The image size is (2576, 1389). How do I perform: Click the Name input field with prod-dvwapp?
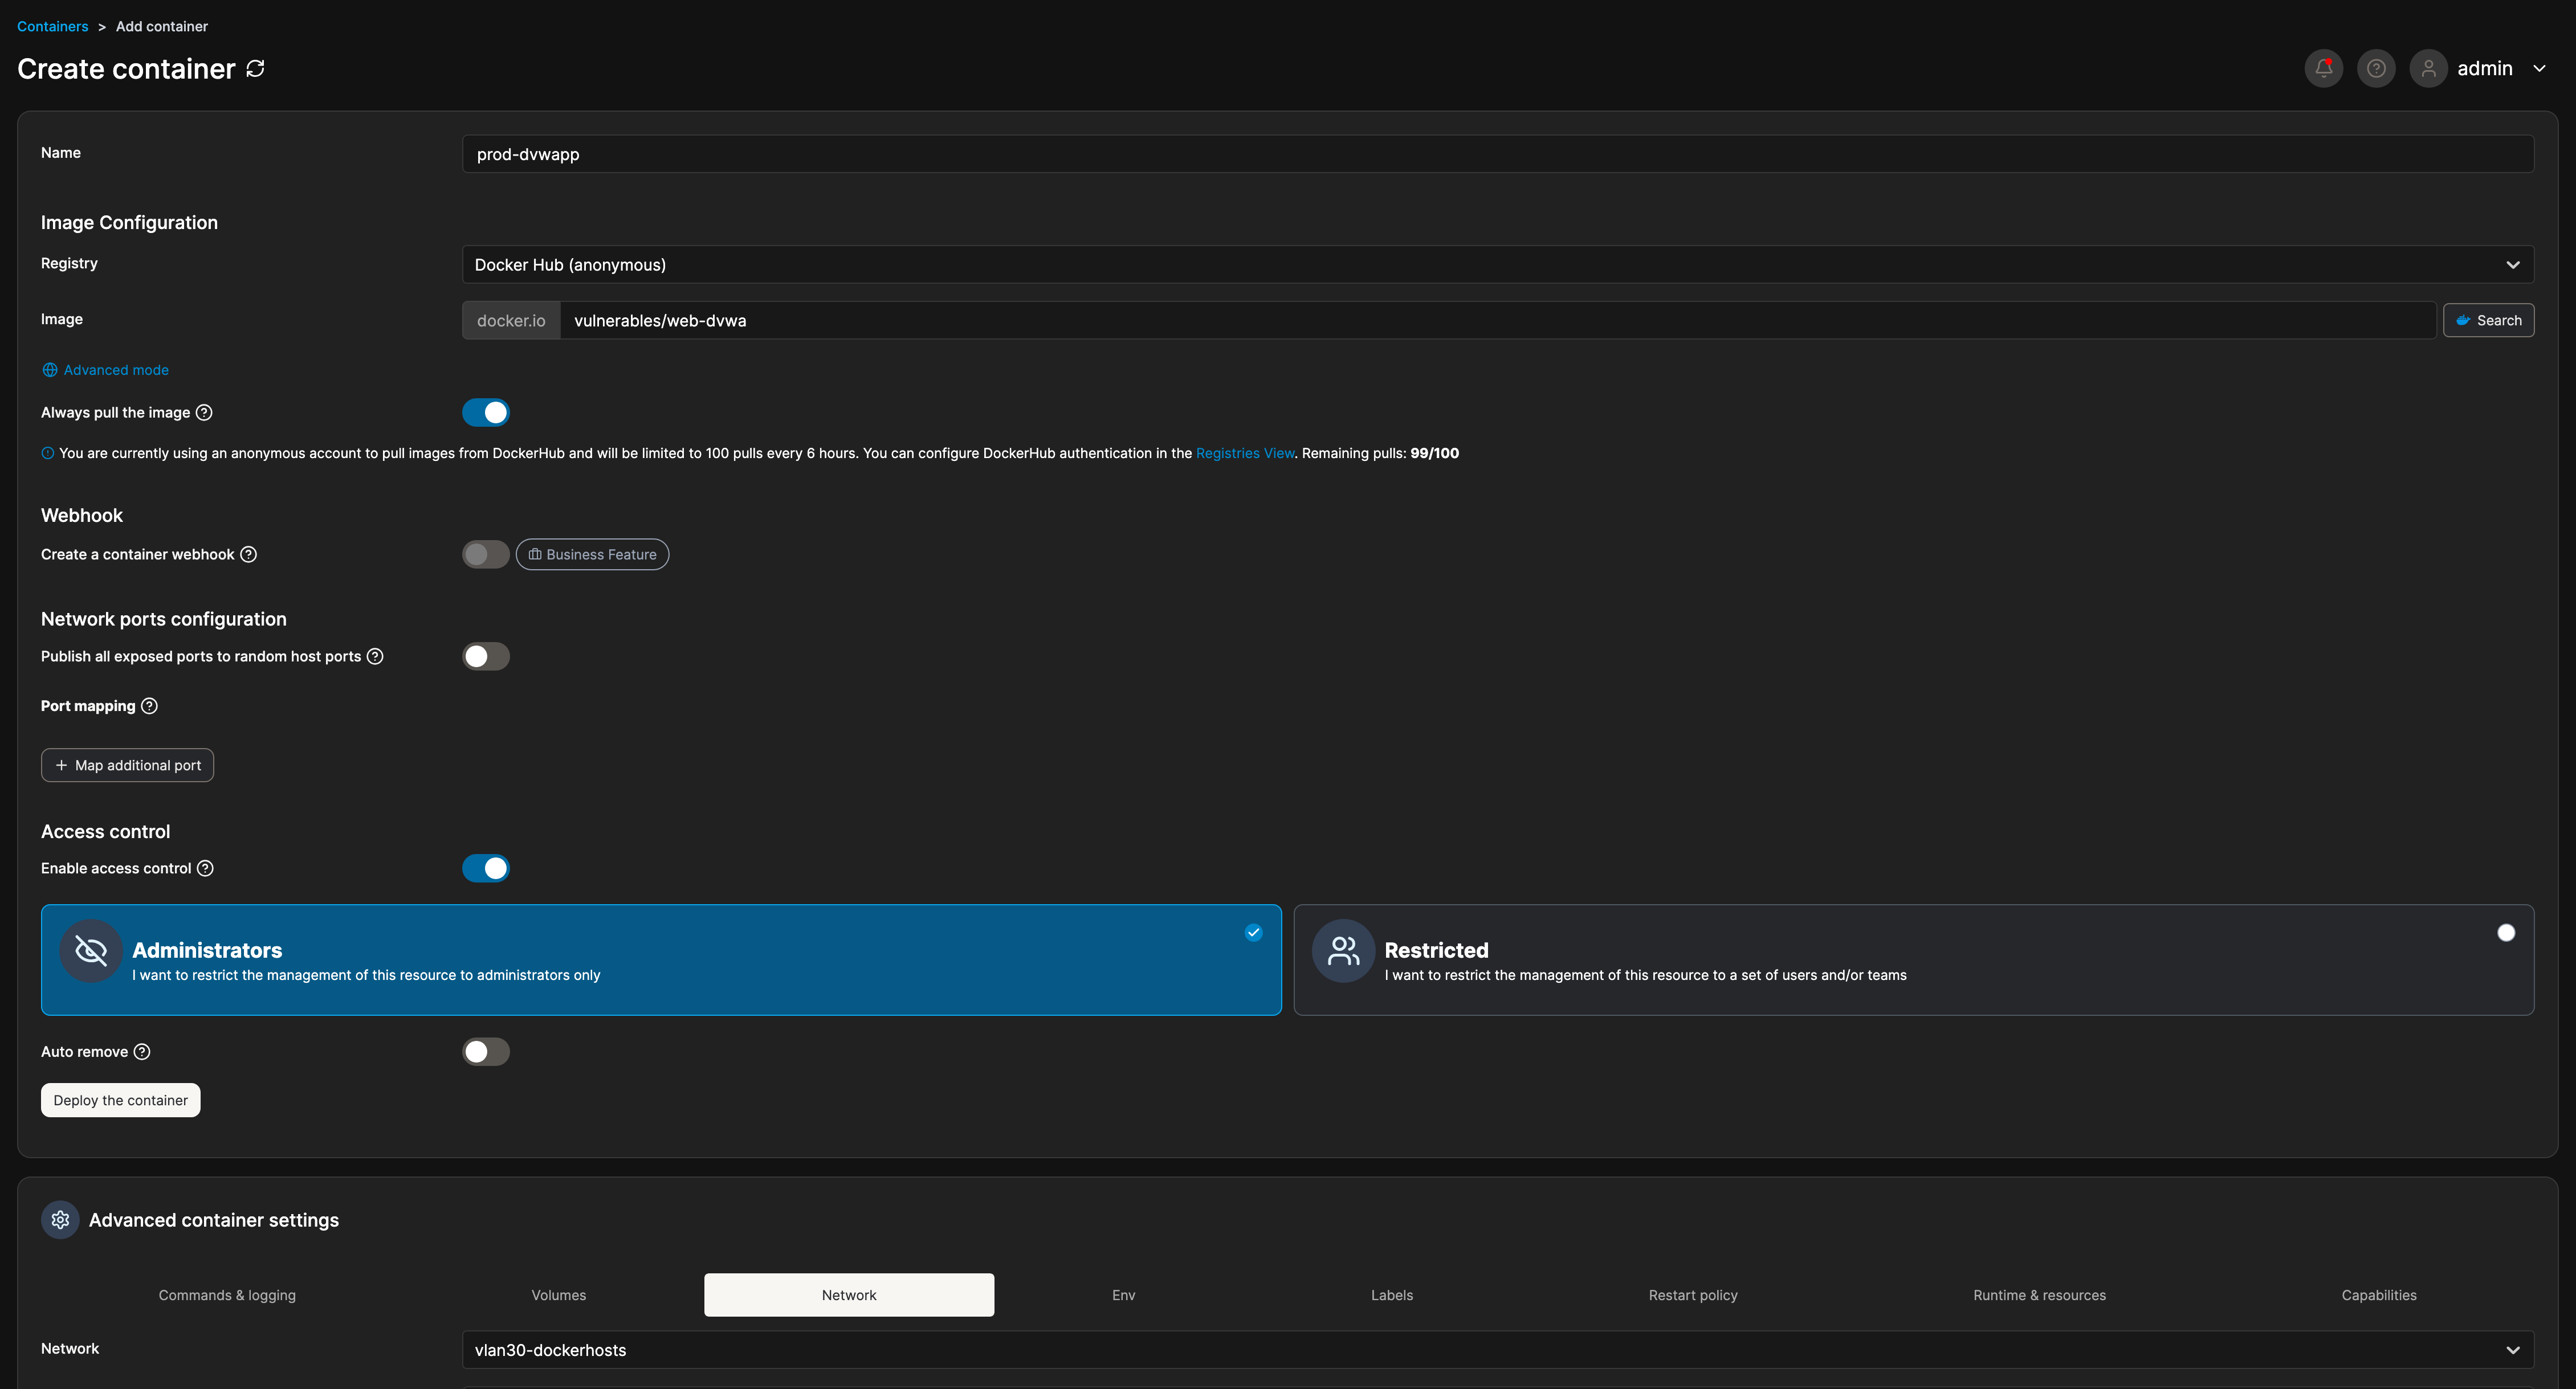click(1498, 154)
